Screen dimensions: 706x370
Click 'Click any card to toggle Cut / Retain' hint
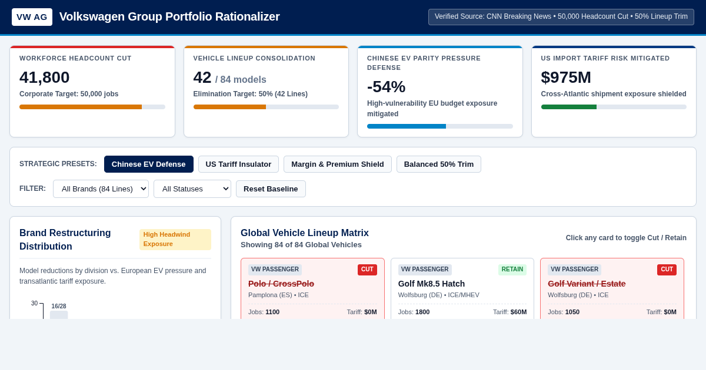pyautogui.click(x=626, y=238)
